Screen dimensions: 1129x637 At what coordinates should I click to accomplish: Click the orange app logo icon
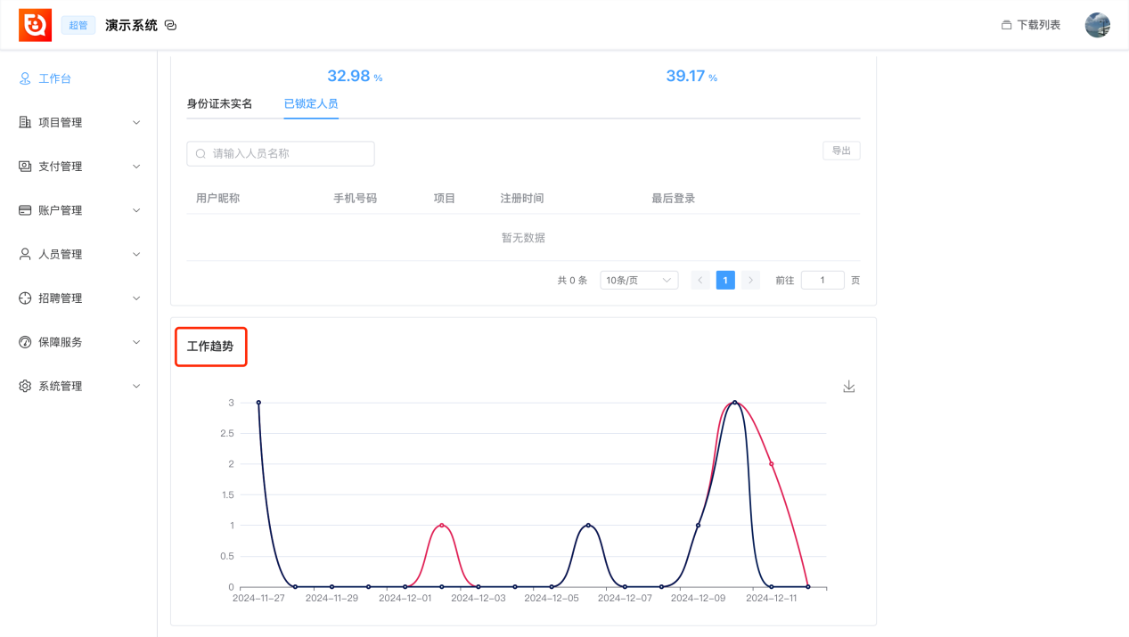click(35, 25)
